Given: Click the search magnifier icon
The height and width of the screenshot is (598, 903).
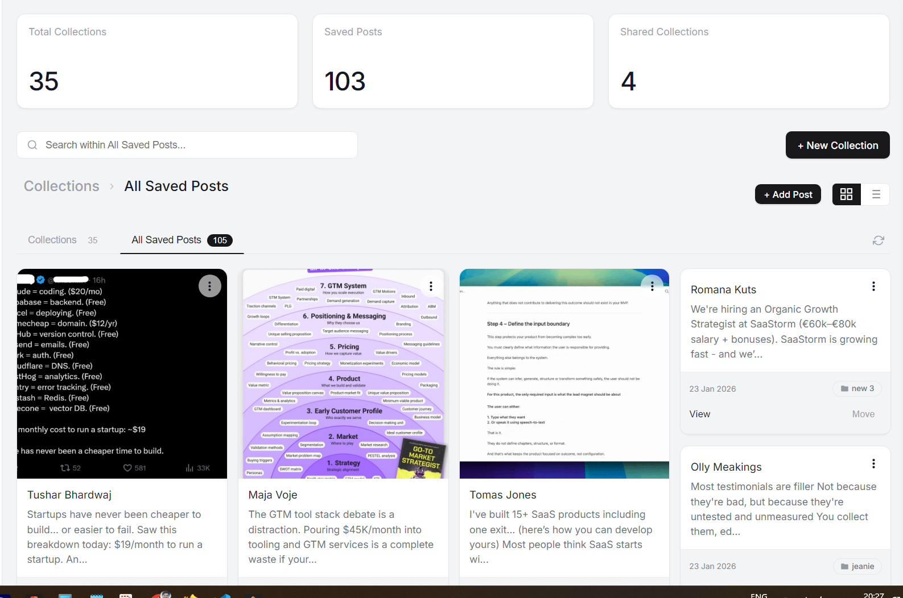Looking at the screenshot, I should pos(32,145).
